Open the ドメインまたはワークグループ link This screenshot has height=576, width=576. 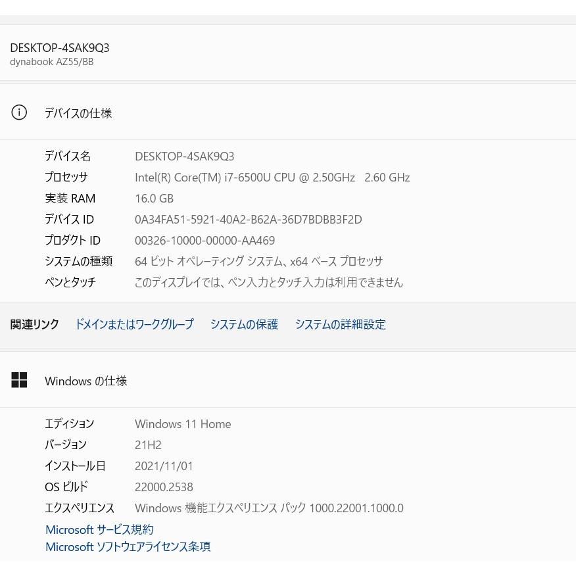coord(134,324)
